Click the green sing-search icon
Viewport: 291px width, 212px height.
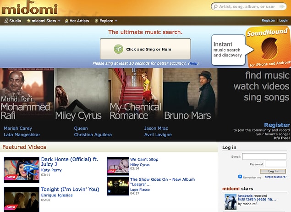pyautogui.click(x=118, y=49)
